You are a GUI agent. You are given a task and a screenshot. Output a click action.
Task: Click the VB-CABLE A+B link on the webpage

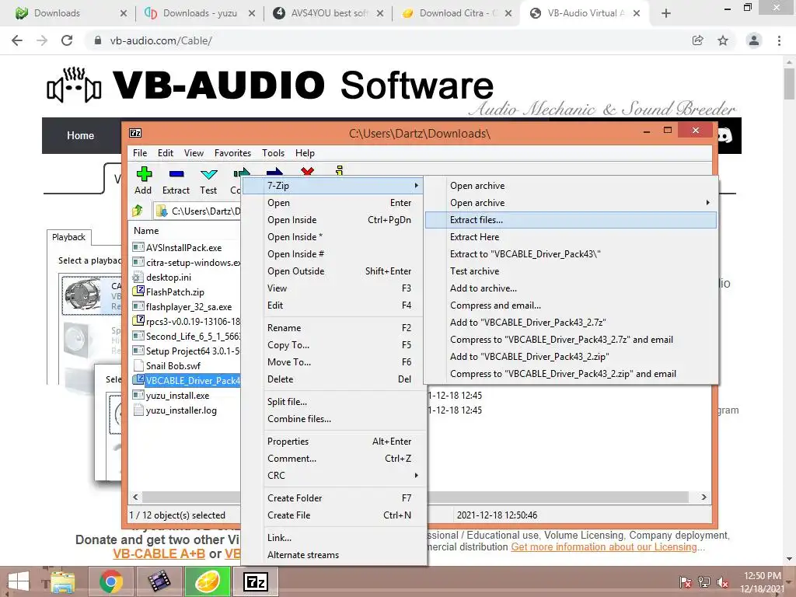click(159, 553)
